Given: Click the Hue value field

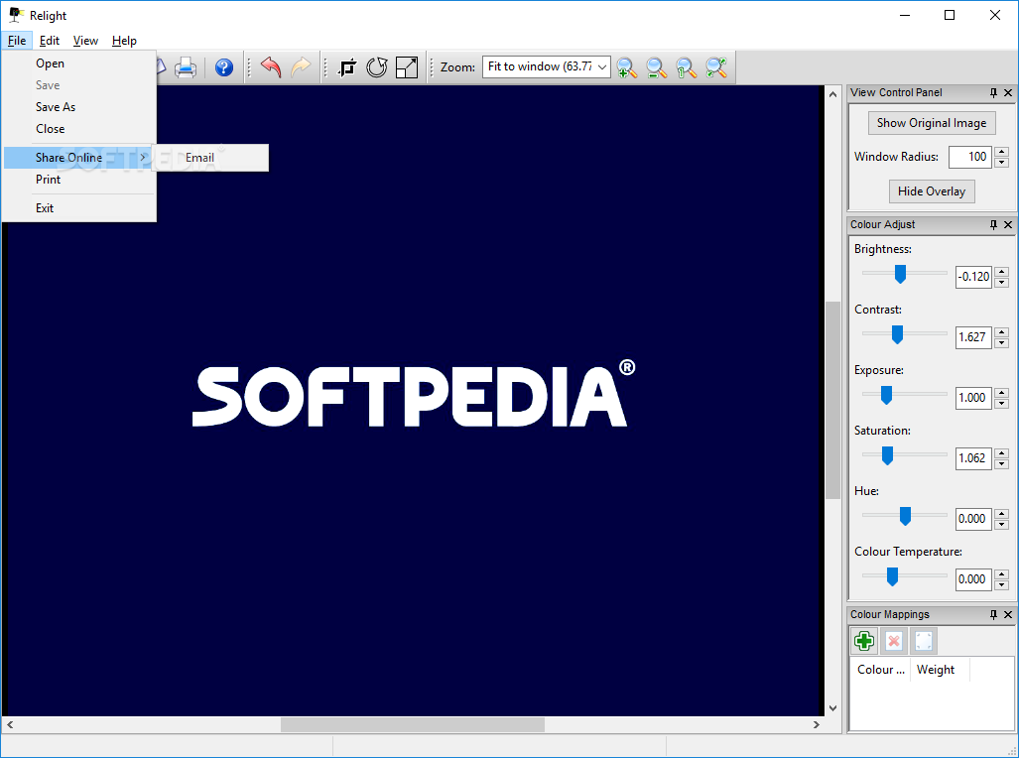Looking at the screenshot, I should point(973,518).
